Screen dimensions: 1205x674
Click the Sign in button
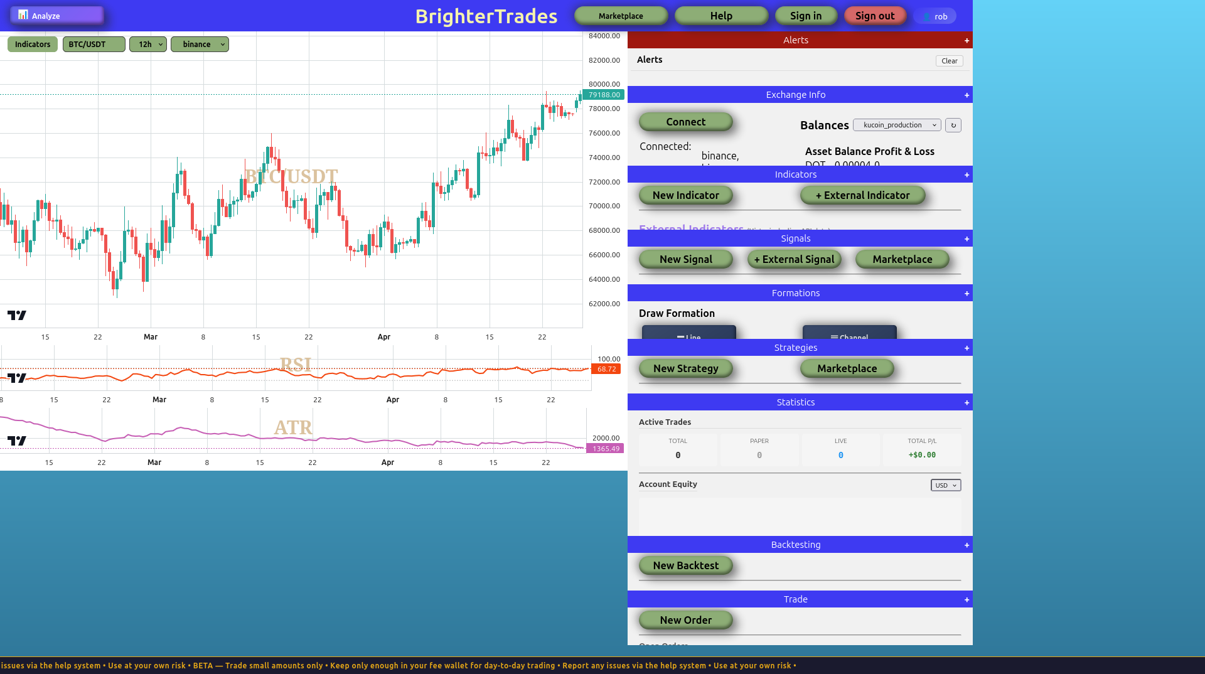pos(806,16)
